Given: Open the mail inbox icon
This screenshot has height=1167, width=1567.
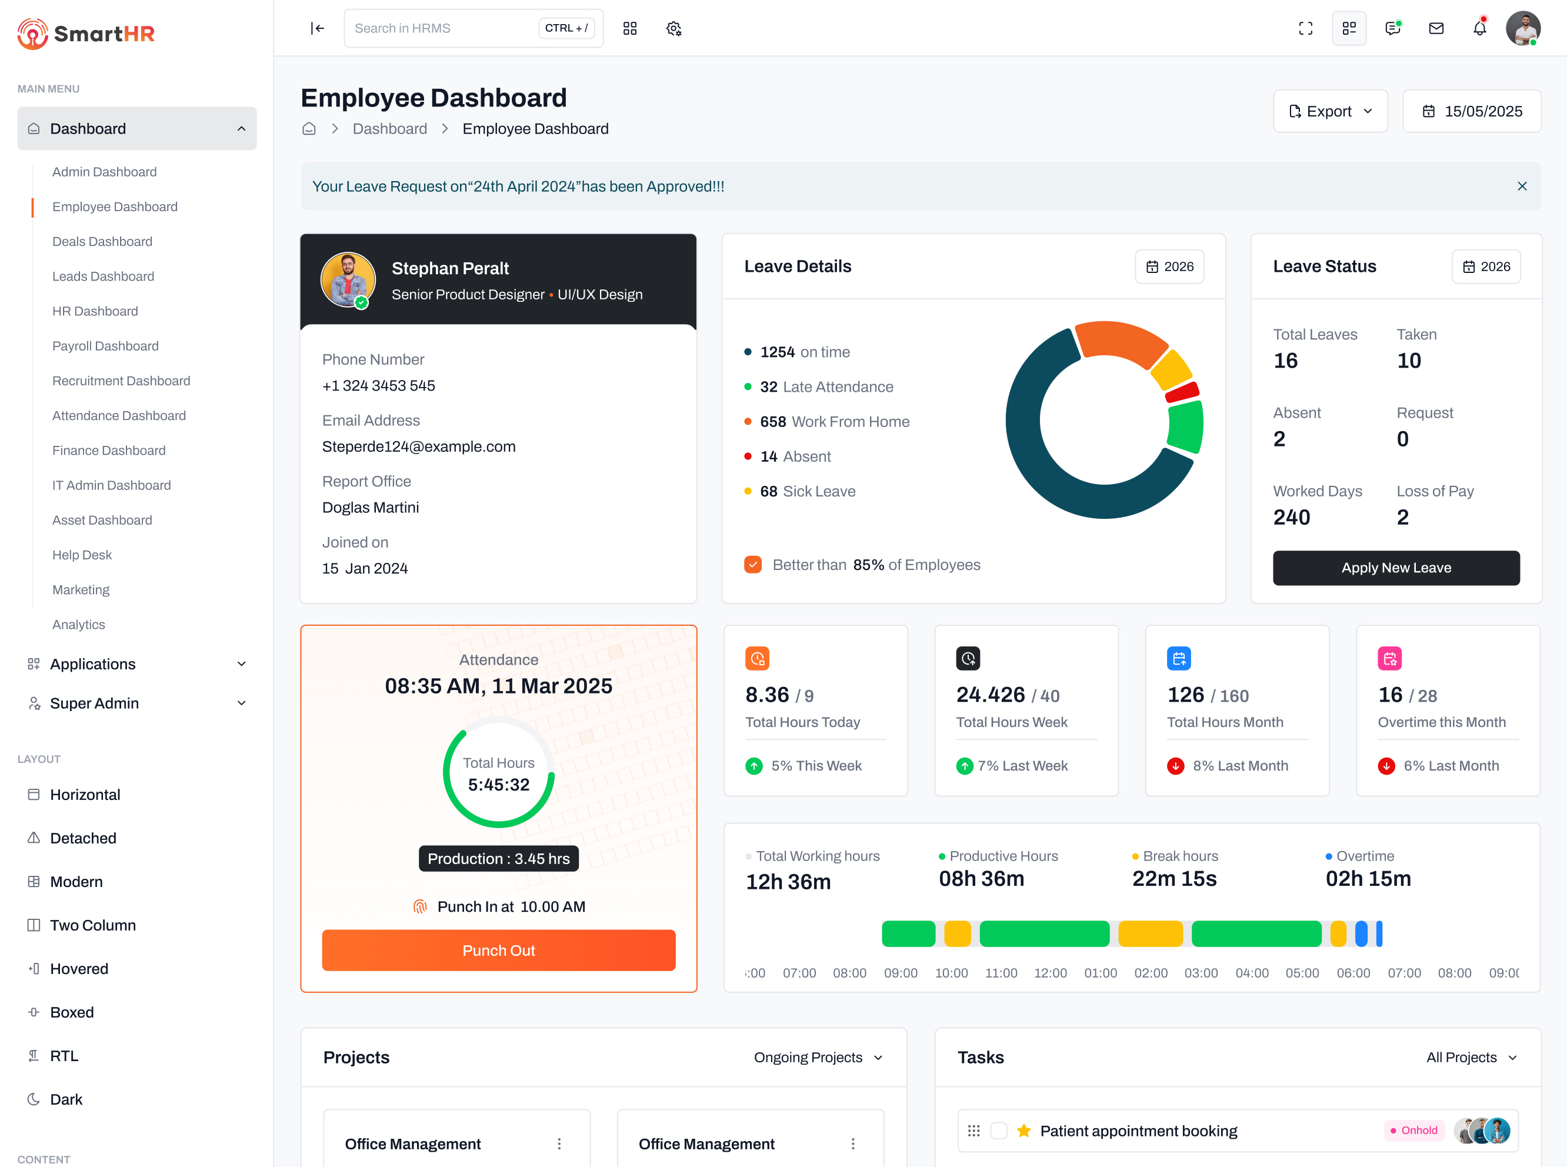Looking at the screenshot, I should pos(1436,28).
